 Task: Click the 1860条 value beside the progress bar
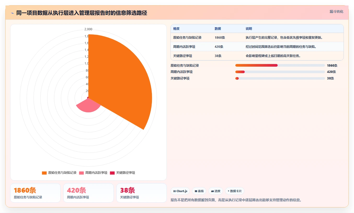click(332, 66)
